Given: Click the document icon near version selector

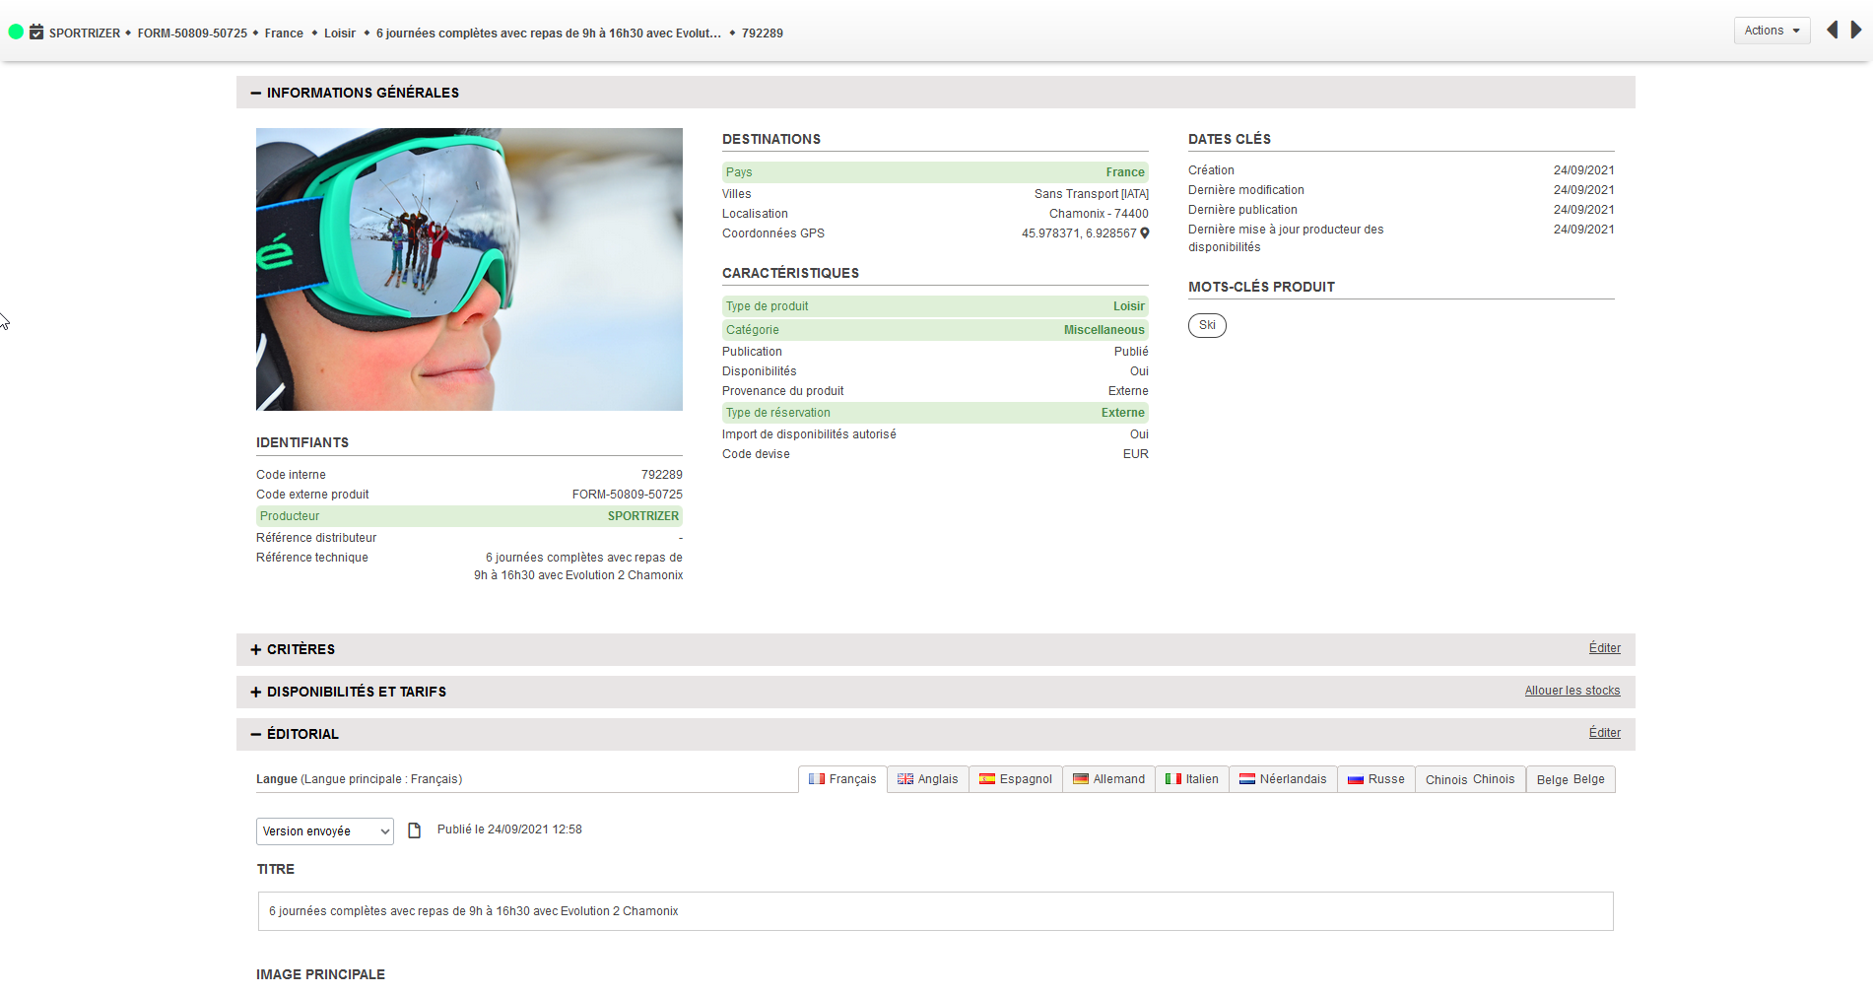Looking at the screenshot, I should [x=415, y=830].
